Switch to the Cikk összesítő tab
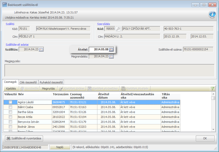The image size is (219, 152). 28,82
